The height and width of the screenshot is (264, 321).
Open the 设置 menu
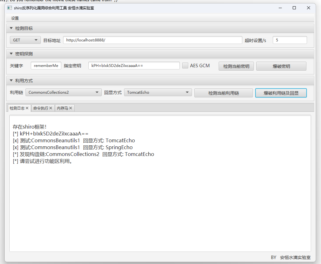[15, 18]
